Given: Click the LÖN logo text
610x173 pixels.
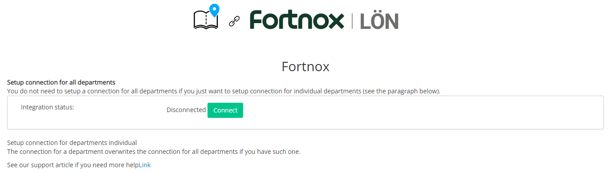Looking at the screenshot, I should (x=379, y=21).
